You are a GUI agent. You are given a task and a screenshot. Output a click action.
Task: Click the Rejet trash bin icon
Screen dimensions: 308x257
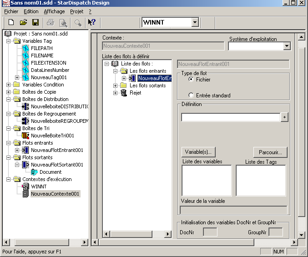pyautogui.click(x=124, y=93)
